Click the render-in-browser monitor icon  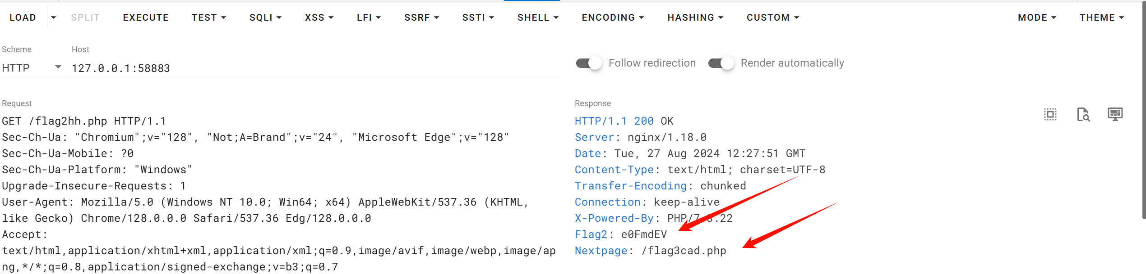[1115, 114]
